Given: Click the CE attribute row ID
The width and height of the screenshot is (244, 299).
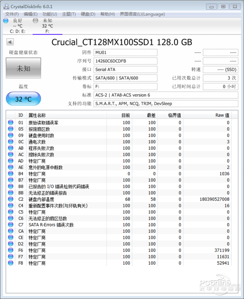Looking at the screenshot, I should [21, 238].
